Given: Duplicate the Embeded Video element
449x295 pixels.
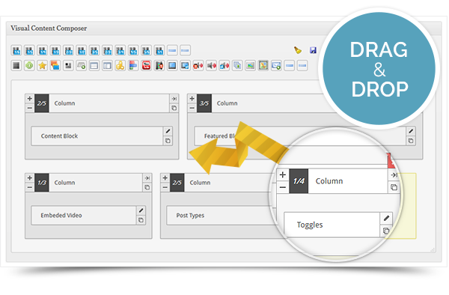Looking at the screenshot, I should (141, 220).
